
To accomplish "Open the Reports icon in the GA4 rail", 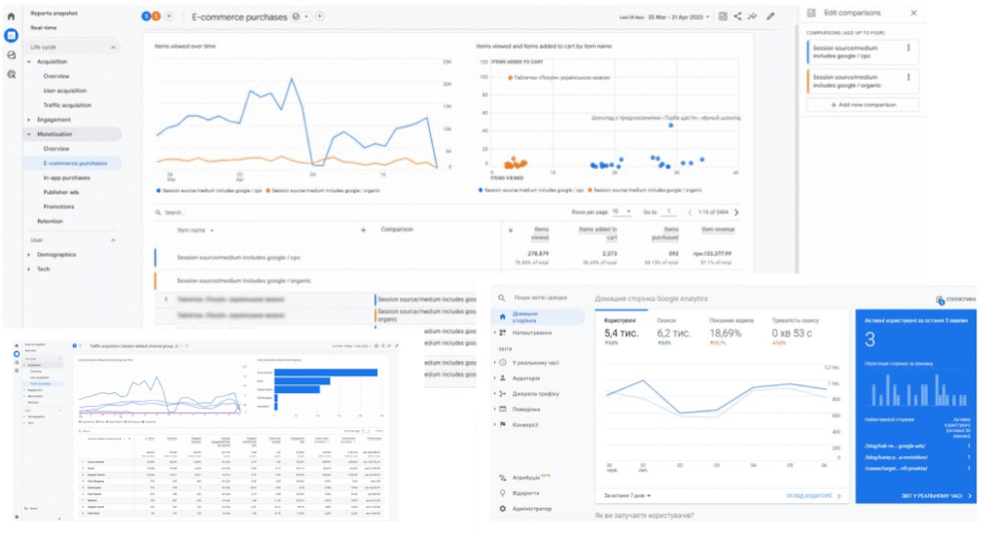I will 11,36.
